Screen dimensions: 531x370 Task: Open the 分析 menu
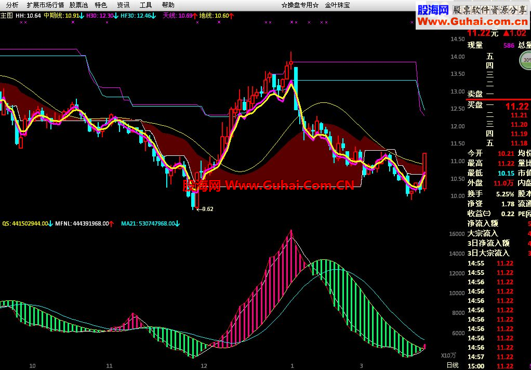pyautogui.click(x=12, y=5)
